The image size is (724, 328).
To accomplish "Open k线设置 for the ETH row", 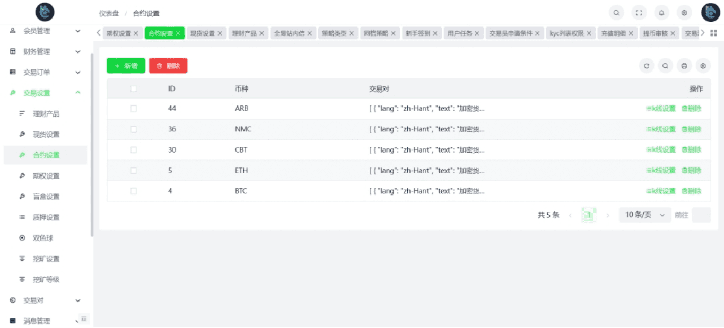I will click(661, 171).
